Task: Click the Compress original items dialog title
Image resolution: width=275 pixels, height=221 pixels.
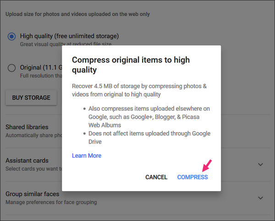Action: pyautogui.click(x=131, y=65)
